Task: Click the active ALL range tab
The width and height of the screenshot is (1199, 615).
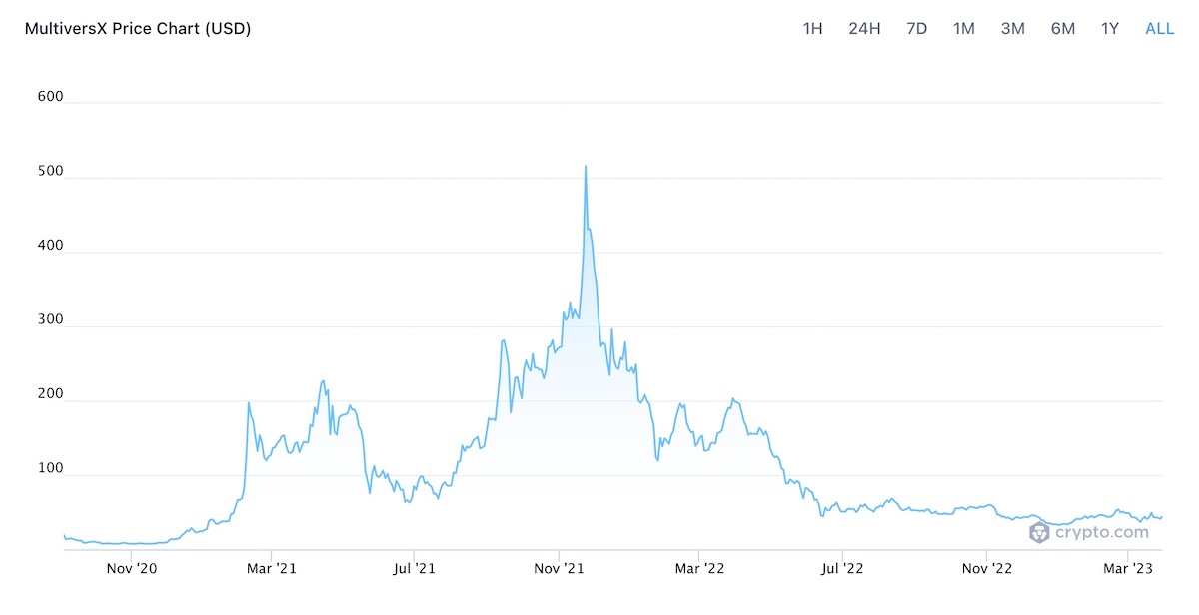Action: [1160, 28]
